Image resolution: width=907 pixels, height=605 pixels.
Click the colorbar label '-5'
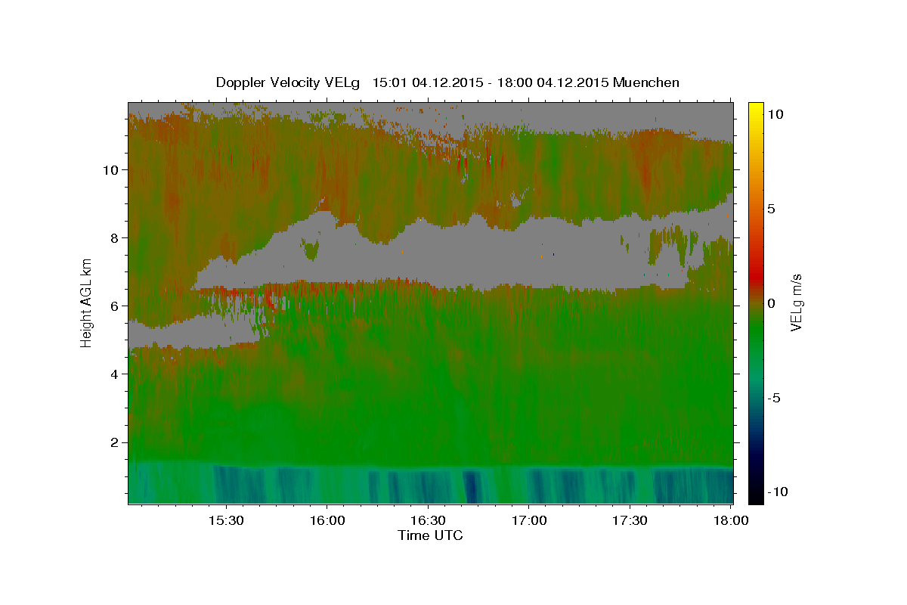click(x=774, y=398)
